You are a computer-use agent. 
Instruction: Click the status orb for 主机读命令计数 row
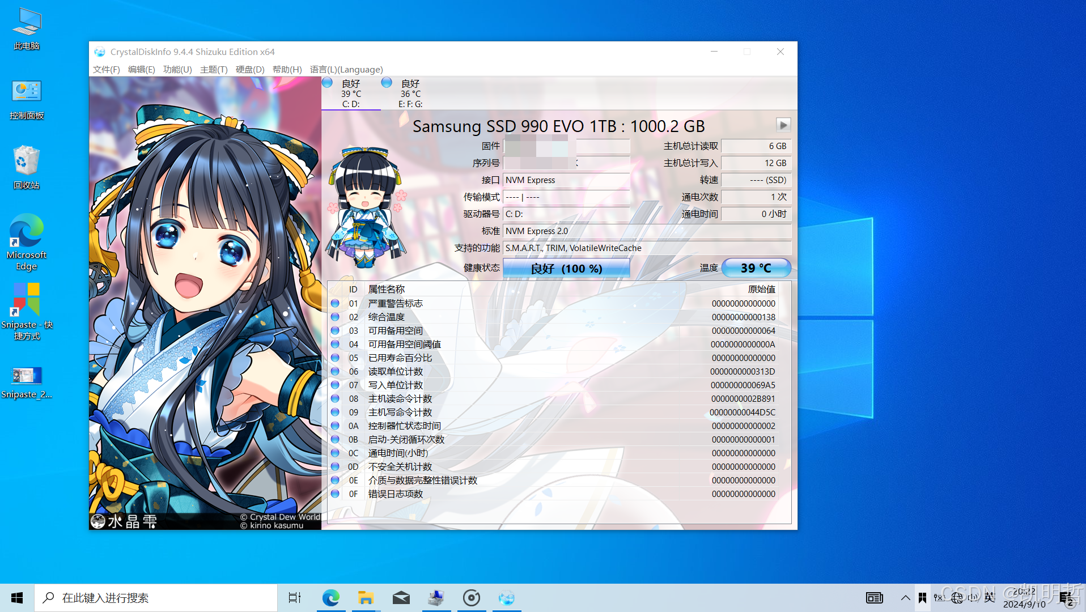pos(335,399)
